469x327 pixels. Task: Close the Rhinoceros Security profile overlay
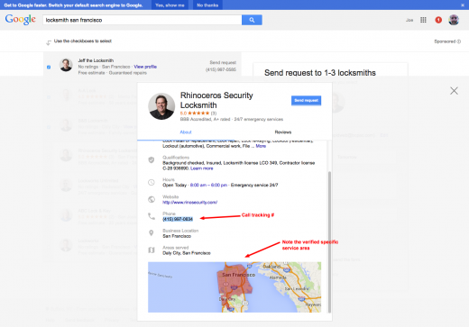454,91
